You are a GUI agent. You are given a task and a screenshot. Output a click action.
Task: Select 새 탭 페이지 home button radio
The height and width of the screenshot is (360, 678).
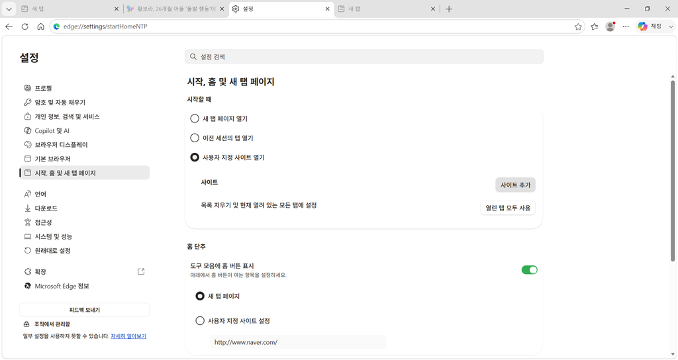(200, 296)
